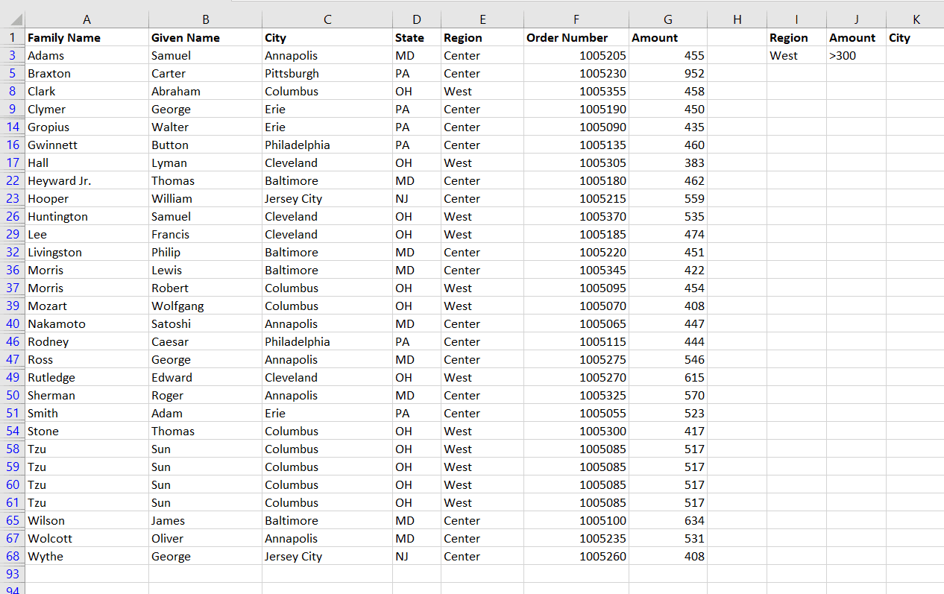
Task: Click the cell containing Jersey City for Hooper
Action: click(327, 198)
